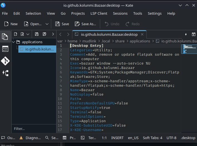Screen dimensions: 197x146
Task: Click the New document toolbar button
Action: pyautogui.click(x=11, y=24)
